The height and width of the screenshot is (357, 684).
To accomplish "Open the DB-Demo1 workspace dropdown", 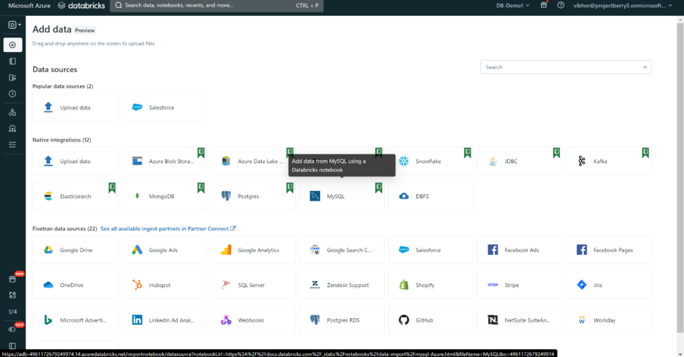I will tap(512, 5).
